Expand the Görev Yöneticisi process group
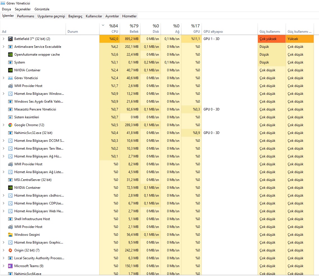The width and height of the screenshot is (319, 278). [3, 78]
